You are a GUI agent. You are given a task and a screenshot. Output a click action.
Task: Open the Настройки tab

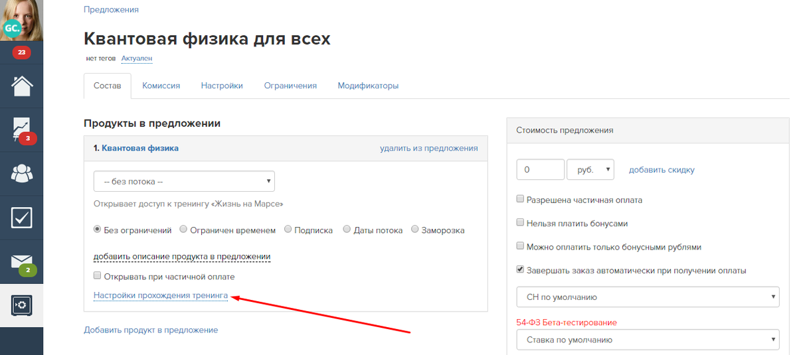[x=222, y=86]
